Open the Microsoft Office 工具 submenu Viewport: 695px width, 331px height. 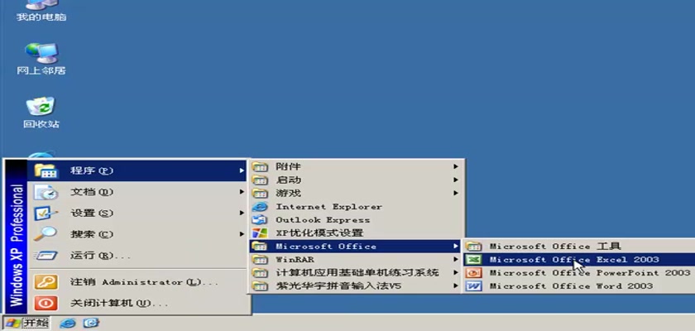click(579, 247)
